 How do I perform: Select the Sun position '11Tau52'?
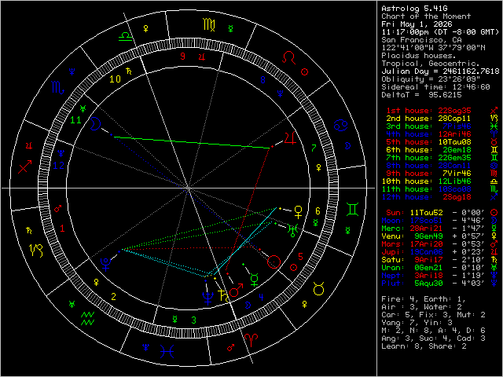tap(426, 213)
